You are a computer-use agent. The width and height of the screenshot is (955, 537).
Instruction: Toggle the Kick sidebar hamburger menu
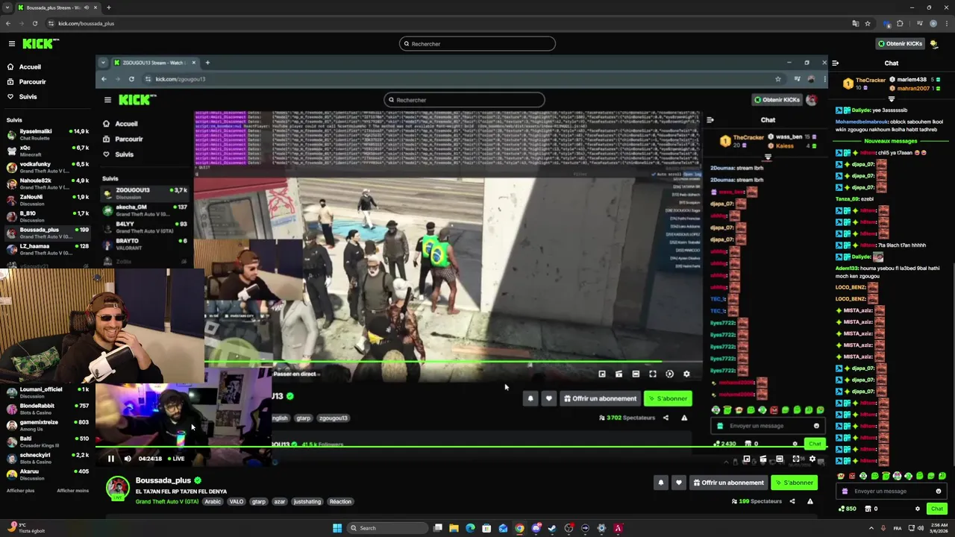pyautogui.click(x=12, y=44)
